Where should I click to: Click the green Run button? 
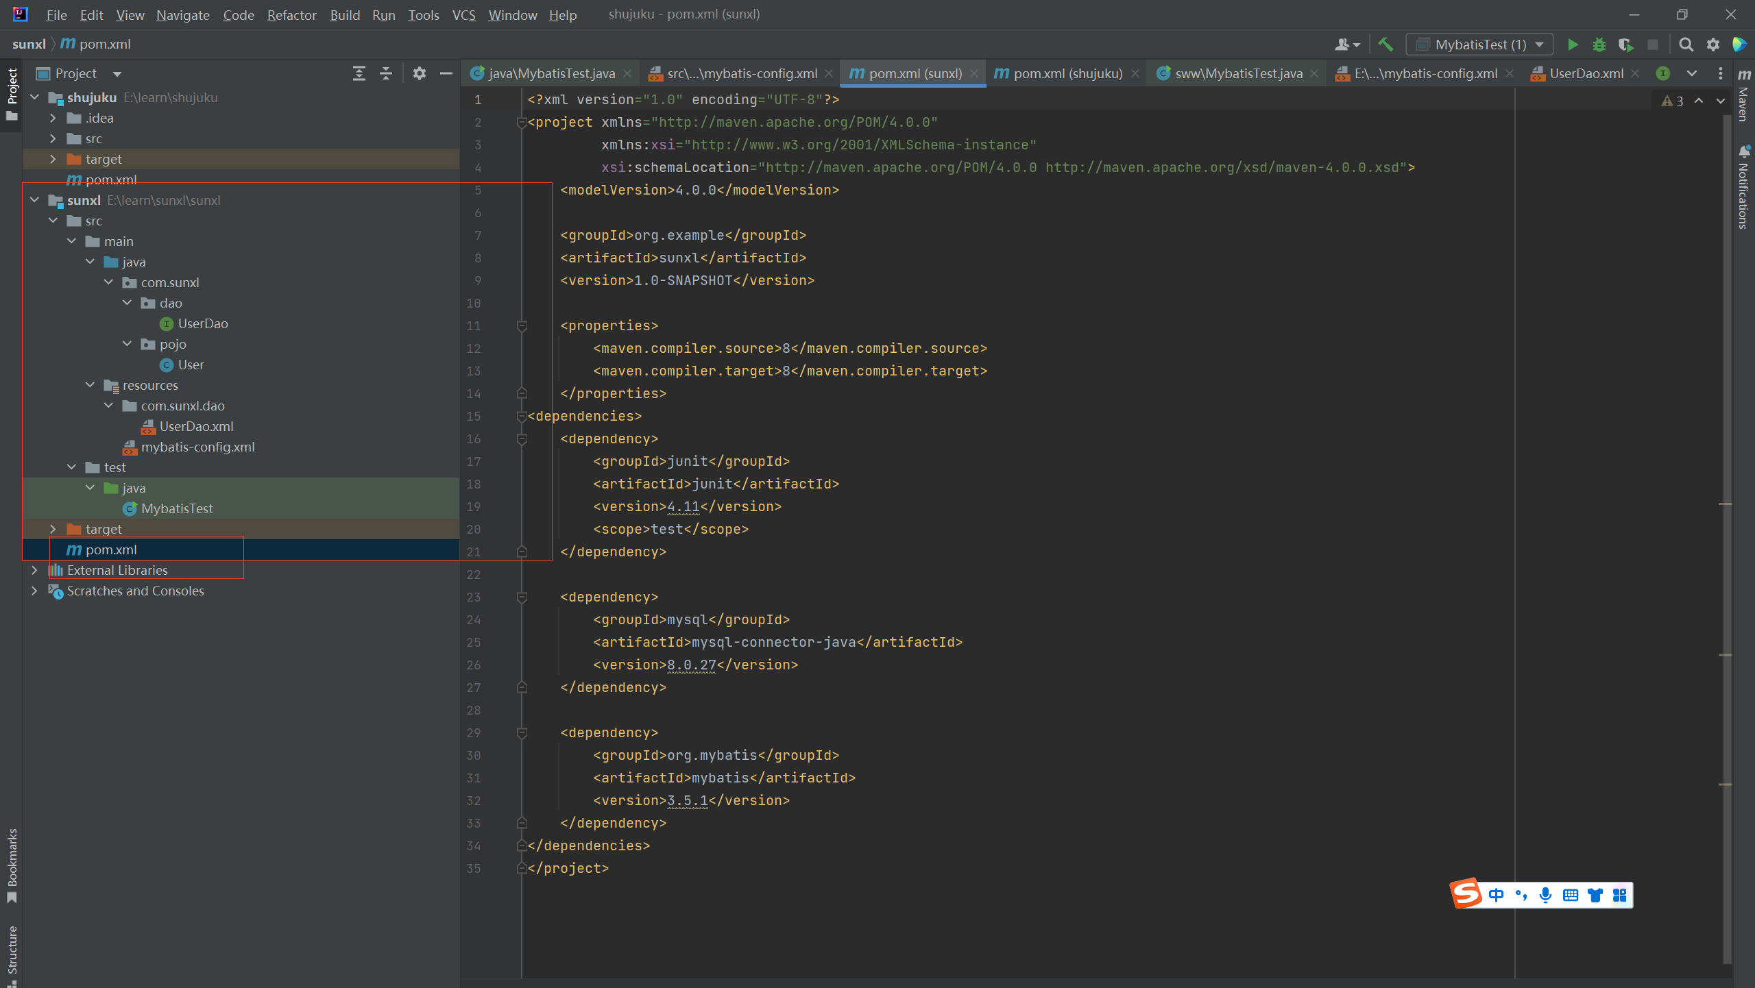pos(1573,45)
